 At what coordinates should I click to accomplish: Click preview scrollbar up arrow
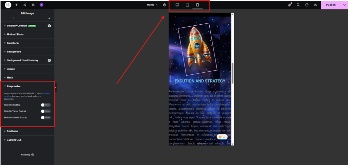click(x=232, y=14)
